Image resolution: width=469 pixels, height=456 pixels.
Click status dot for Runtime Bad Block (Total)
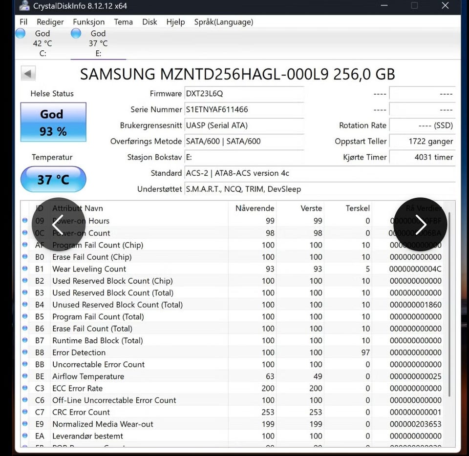coord(25,340)
